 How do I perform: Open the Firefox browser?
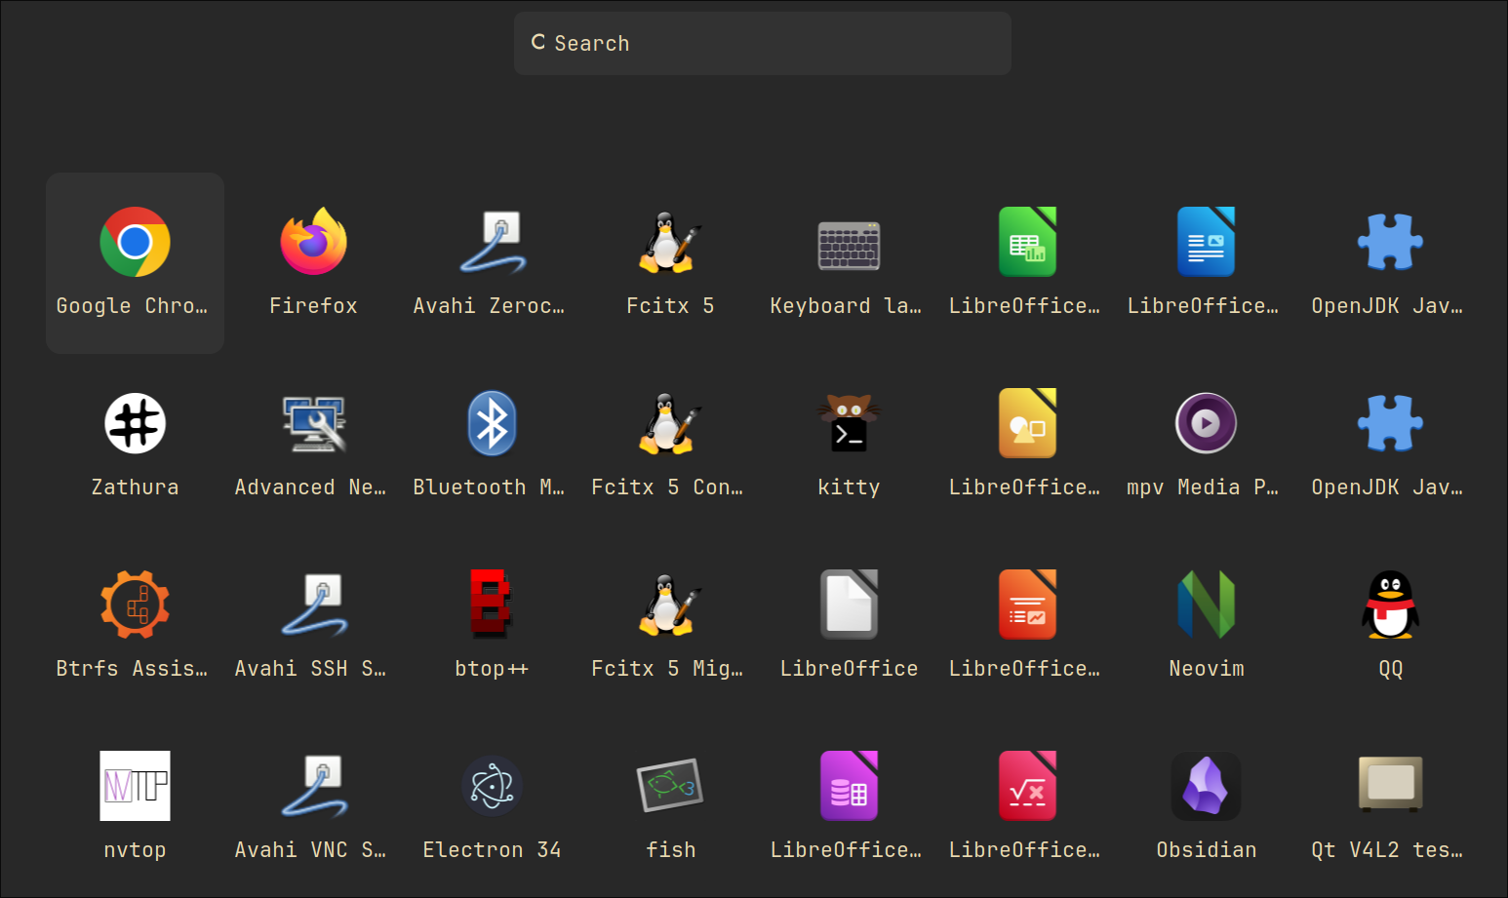point(313,263)
